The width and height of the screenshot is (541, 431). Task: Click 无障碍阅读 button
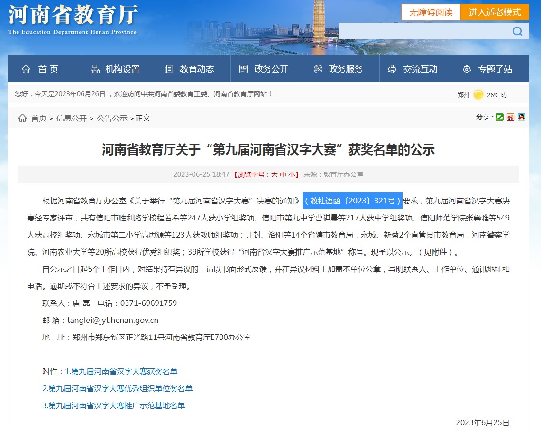coord(431,12)
